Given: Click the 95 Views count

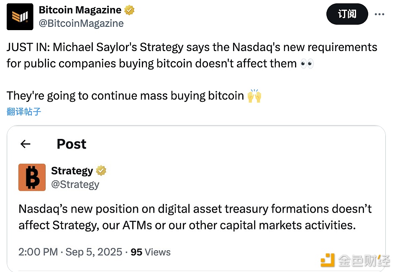Looking at the screenshot, I should point(151,252).
